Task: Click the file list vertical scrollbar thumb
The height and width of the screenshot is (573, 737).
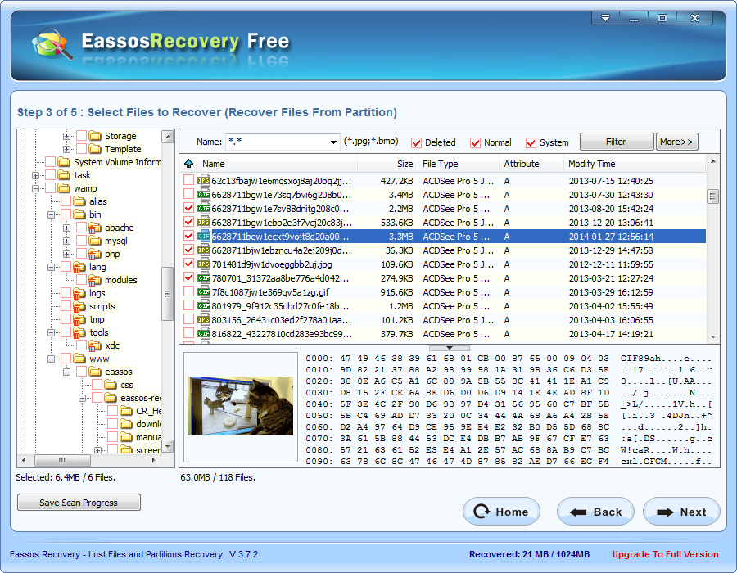Action: click(x=712, y=196)
